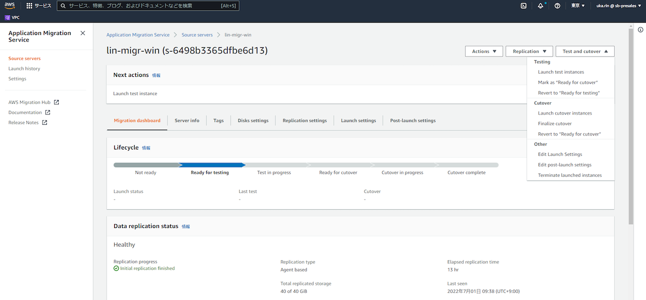Image resolution: width=646 pixels, height=300 pixels.
Task: Choose Finalize cutover from the menu
Action: [554, 124]
